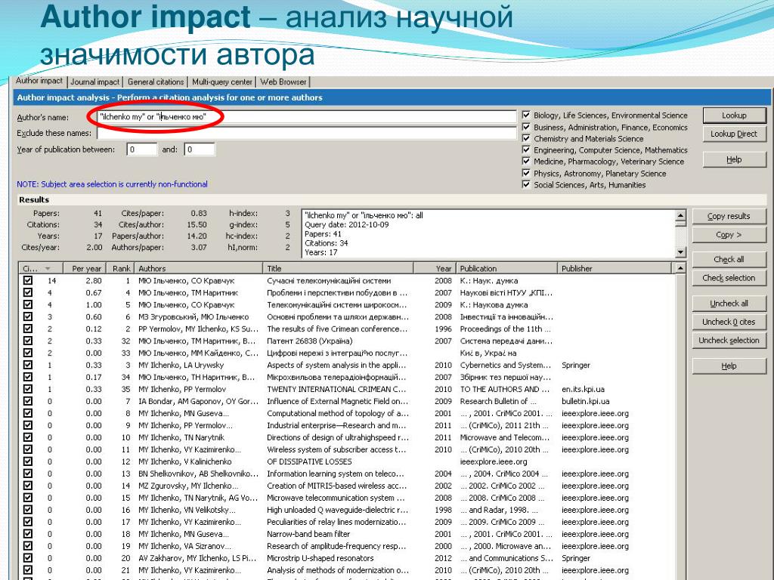Sort by the Rank column header

[120, 269]
